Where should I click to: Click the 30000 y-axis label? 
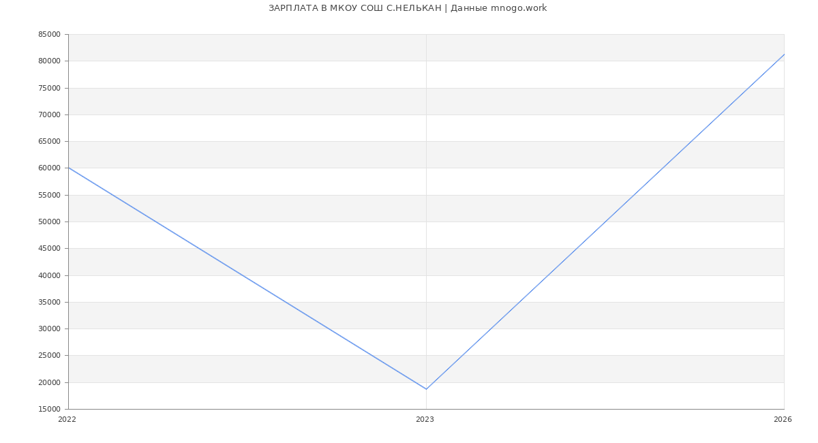click(49, 329)
